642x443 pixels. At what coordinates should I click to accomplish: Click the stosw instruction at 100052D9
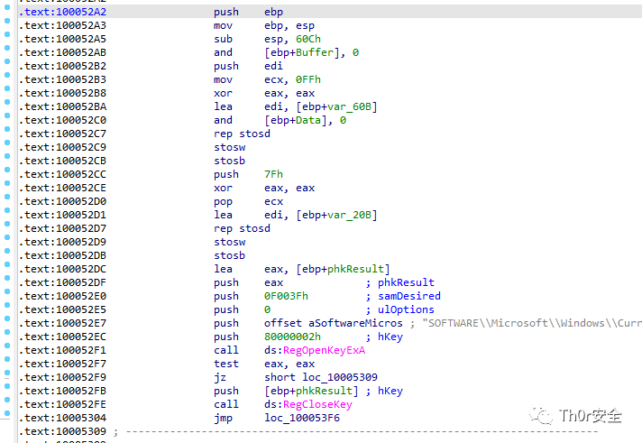pos(229,242)
